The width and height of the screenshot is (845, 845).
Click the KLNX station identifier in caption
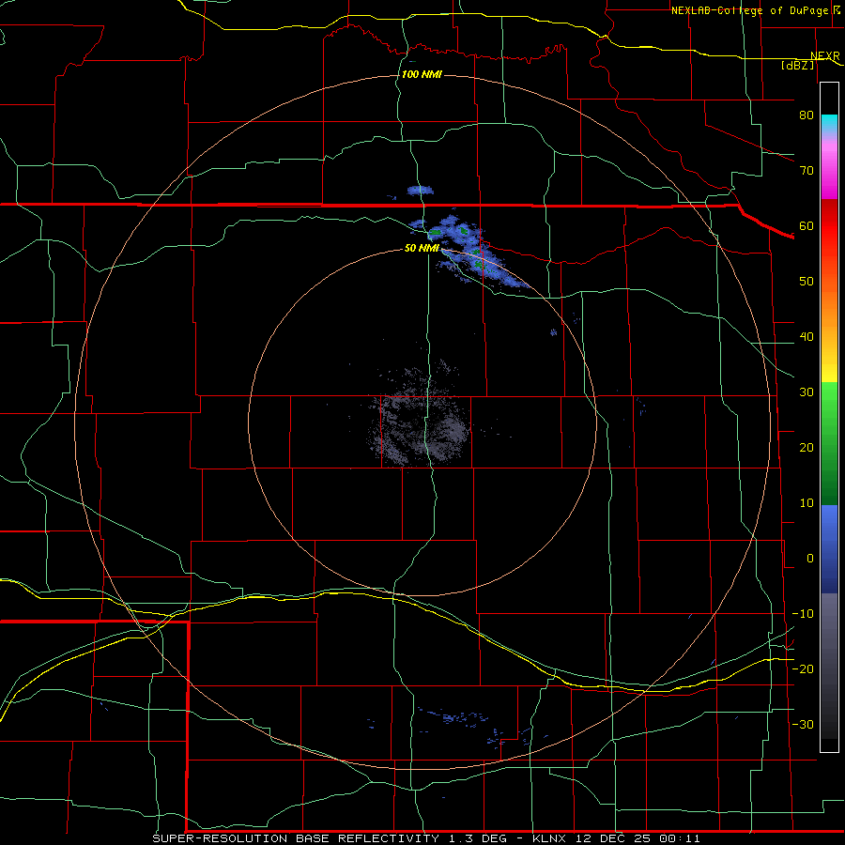(548, 838)
